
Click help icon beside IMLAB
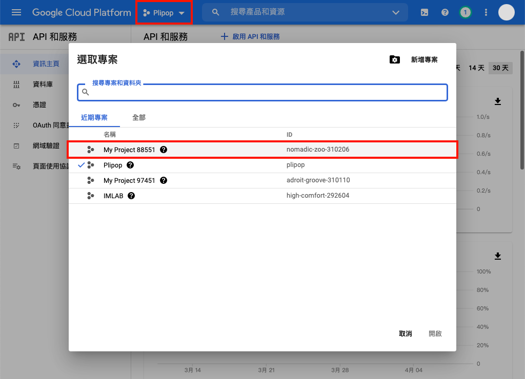[x=131, y=196]
